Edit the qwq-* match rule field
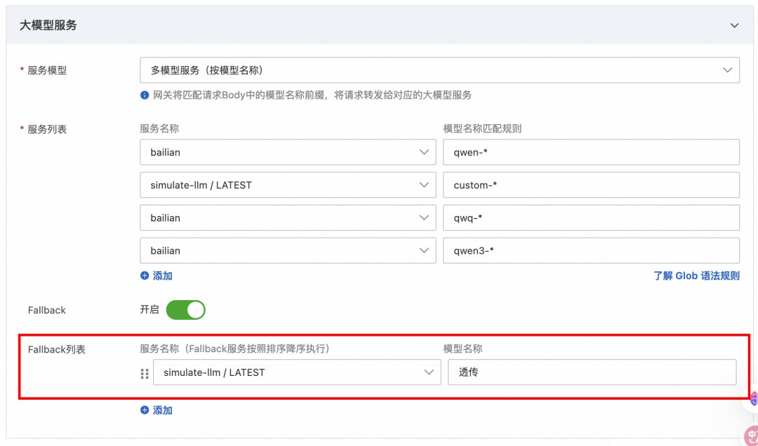The image size is (758, 446). [x=591, y=218]
